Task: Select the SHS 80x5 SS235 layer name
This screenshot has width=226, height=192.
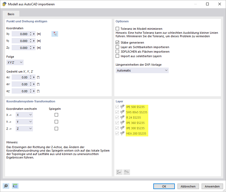Action: [137, 112]
